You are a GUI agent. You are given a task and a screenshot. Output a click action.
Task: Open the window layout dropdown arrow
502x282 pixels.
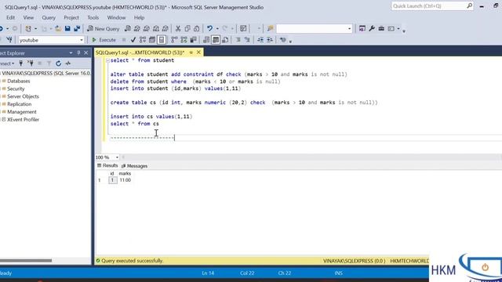coord(398,29)
